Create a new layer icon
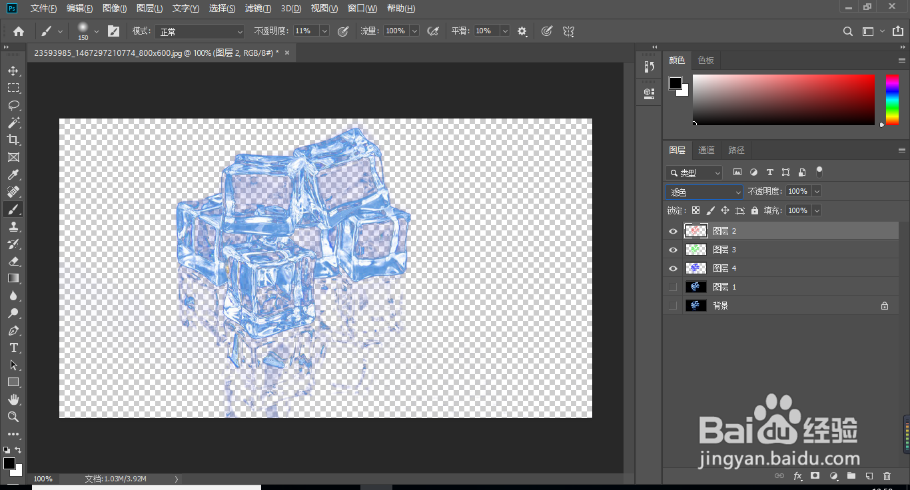 869,476
